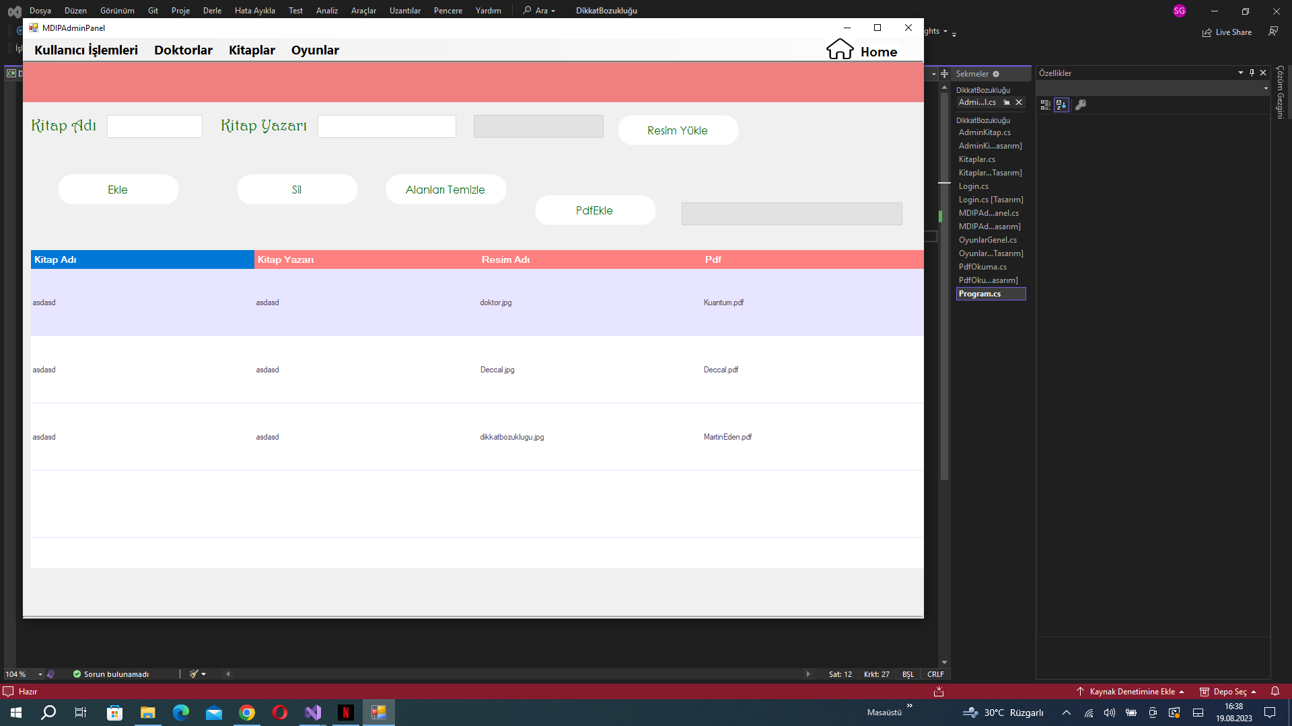Image resolution: width=1292 pixels, height=726 pixels.
Task: Click the Alanları Temizle button
Action: 445,190
